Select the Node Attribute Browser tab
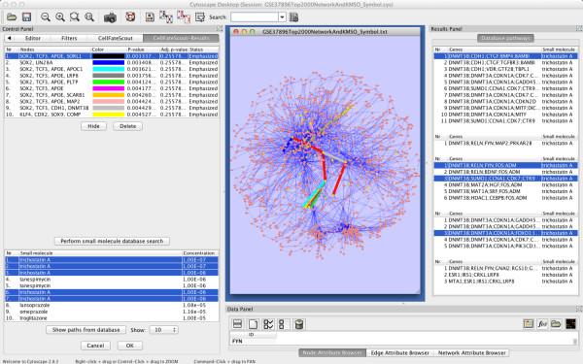The width and height of the screenshot is (583, 364). click(332, 353)
